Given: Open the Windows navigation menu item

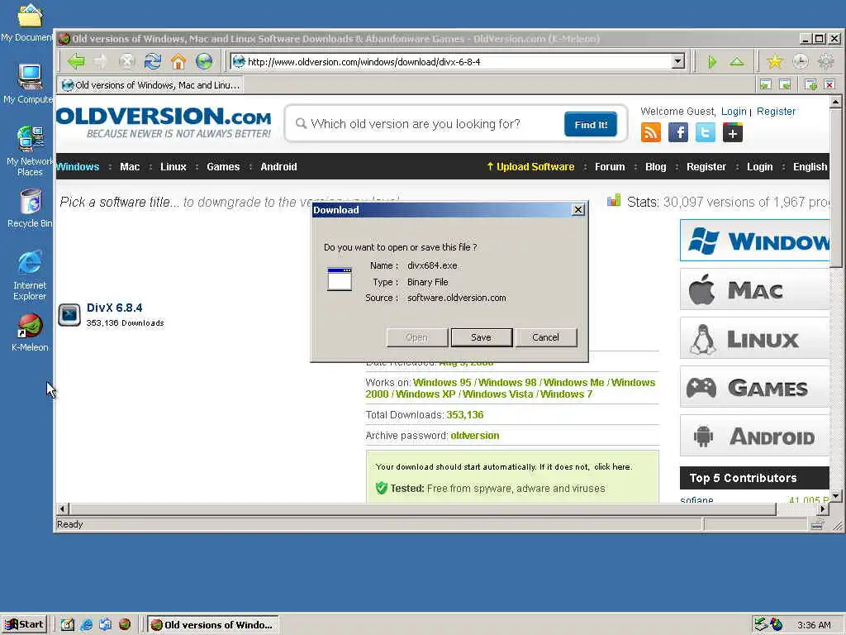Looking at the screenshot, I should [x=78, y=167].
